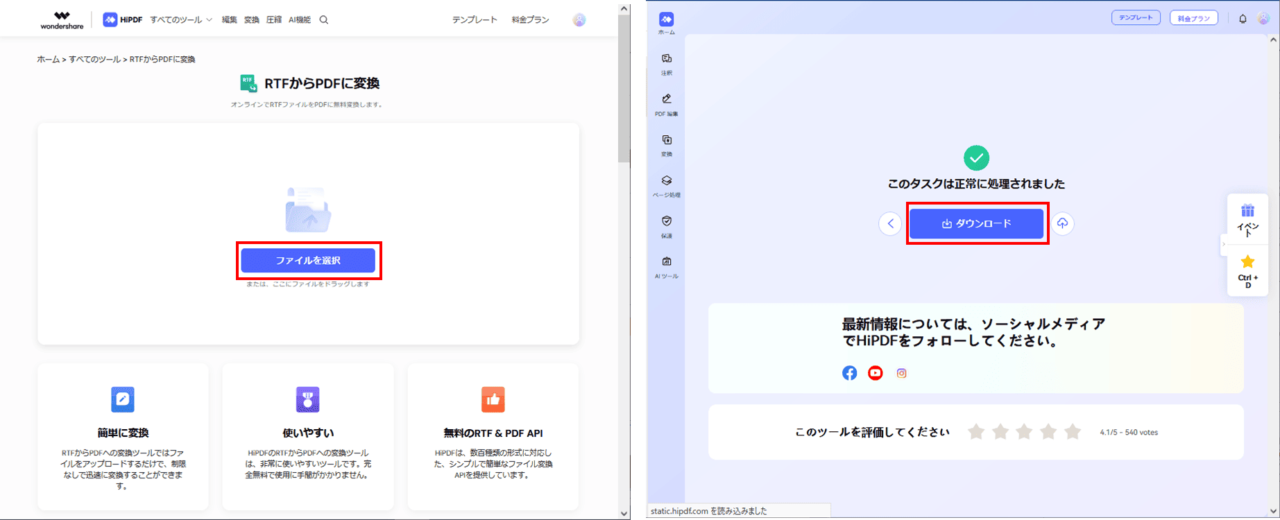Click the テンプレート button in right window

pos(1136,18)
